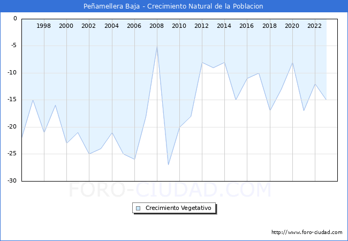Click the 2008 year label
This screenshot has width=348, height=241.
(156, 26)
